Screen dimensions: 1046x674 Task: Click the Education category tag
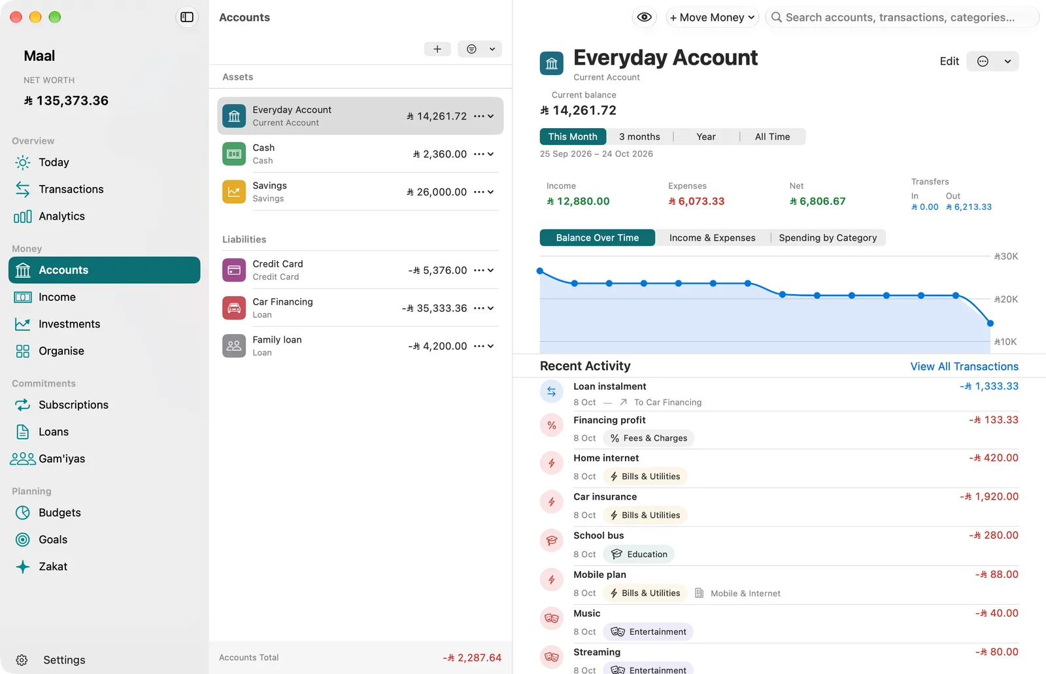[x=639, y=554]
